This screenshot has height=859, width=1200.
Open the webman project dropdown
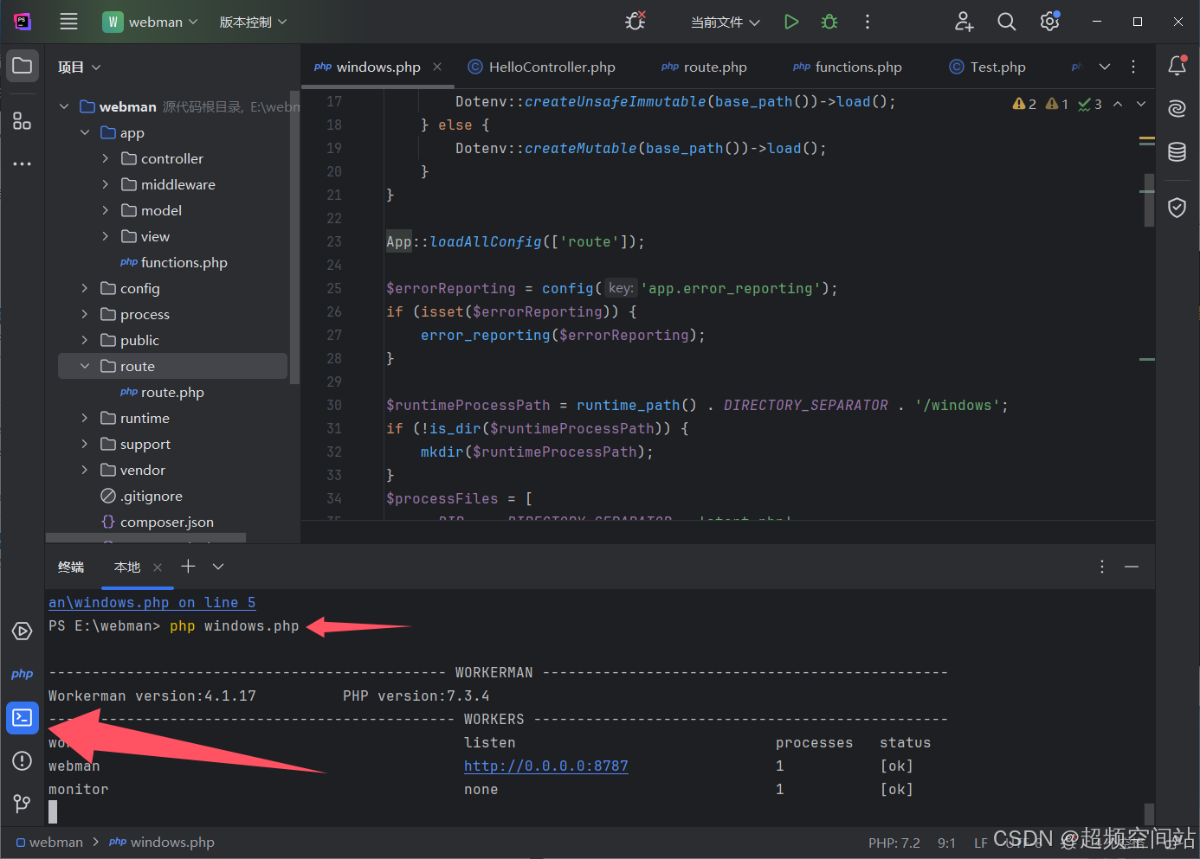click(151, 22)
